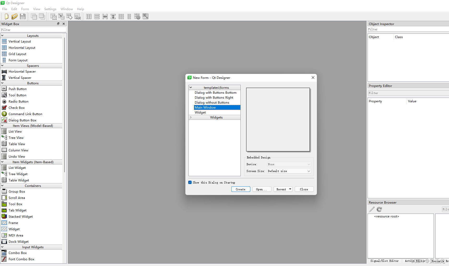Click Lay Out Vertically in Splitter icon
Image resolution: width=449 pixels, height=266 pixels.
click(x=113, y=16)
